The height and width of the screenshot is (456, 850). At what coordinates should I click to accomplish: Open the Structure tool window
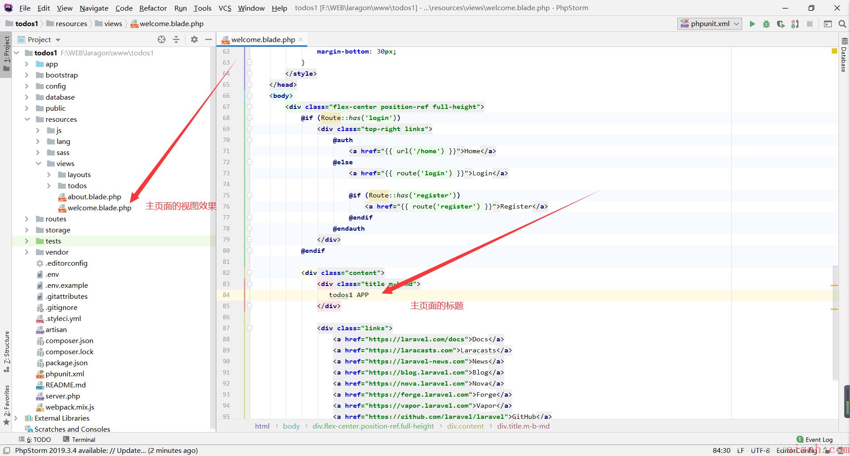point(6,351)
